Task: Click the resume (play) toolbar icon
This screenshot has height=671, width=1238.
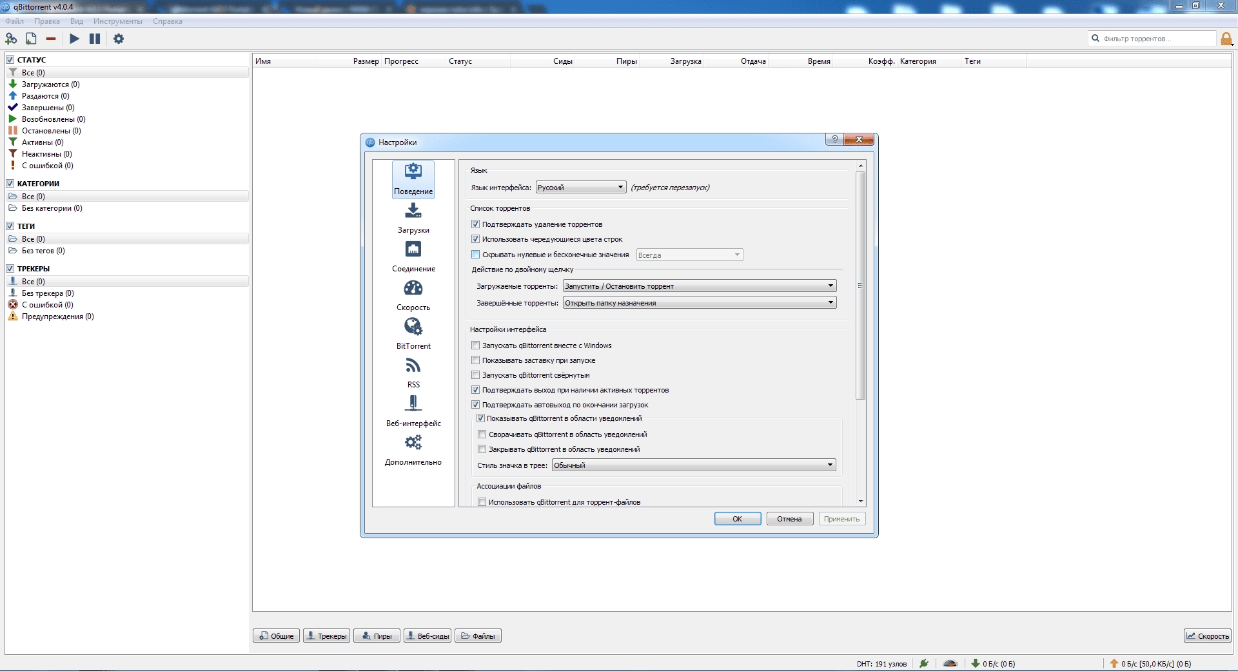Action: click(x=74, y=39)
